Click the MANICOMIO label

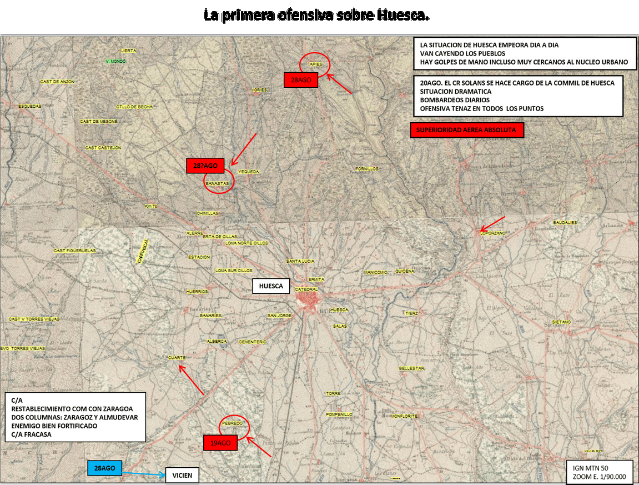tap(376, 272)
